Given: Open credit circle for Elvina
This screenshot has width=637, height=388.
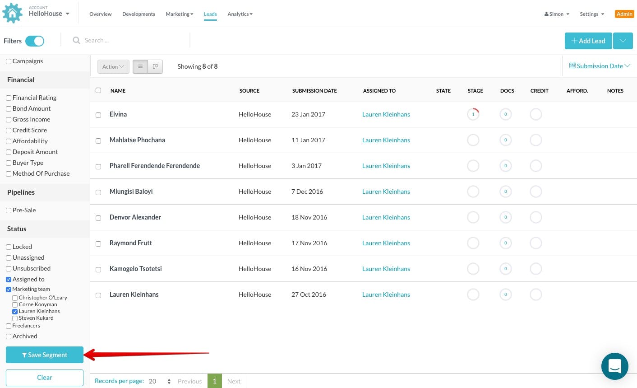Looking at the screenshot, I should click(536, 114).
